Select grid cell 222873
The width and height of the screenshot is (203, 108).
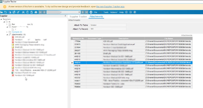80,44
